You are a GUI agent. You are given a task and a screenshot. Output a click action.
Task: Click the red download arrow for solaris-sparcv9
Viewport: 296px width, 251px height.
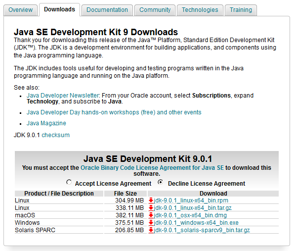point(151,230)
